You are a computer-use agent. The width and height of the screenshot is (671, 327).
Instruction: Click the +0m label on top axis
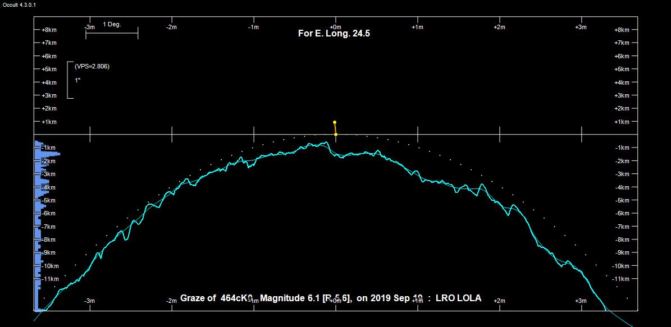pyautogui.click(x=335, y=27)
